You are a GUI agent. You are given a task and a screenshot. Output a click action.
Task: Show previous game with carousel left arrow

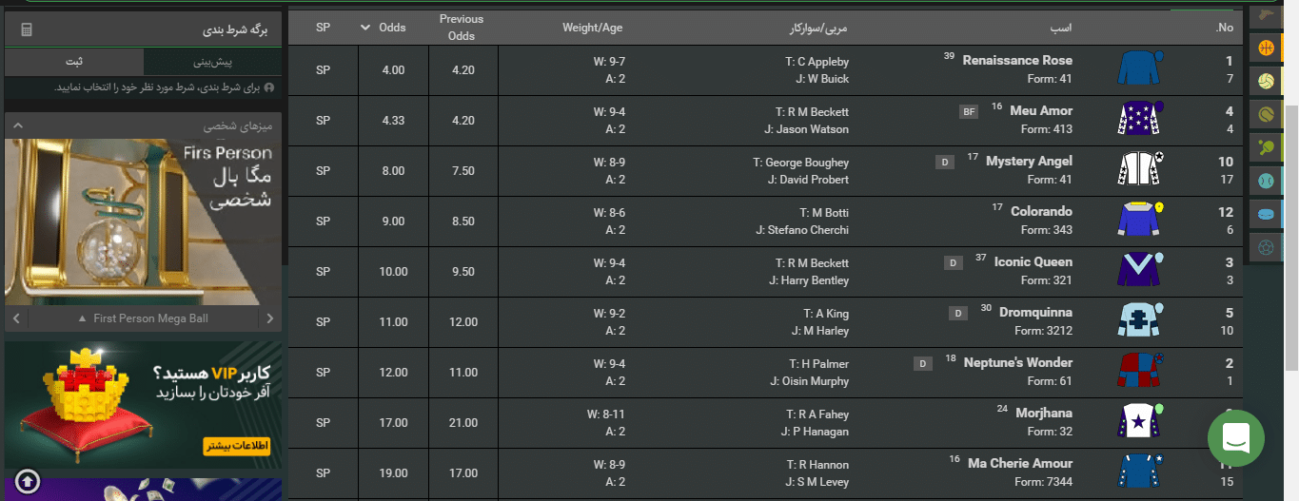point(15,318)
